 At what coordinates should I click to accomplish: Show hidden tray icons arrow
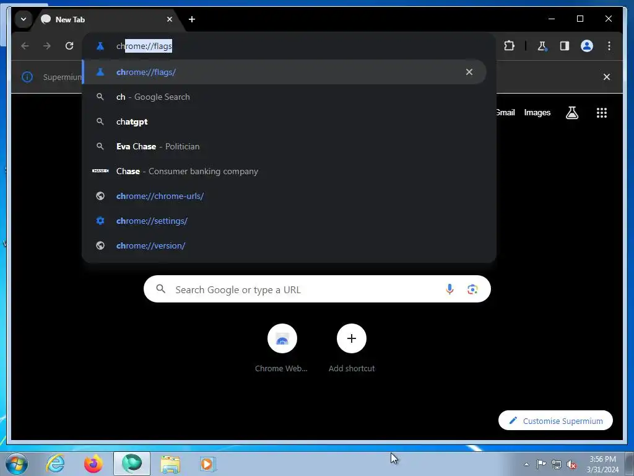(526, 464)
